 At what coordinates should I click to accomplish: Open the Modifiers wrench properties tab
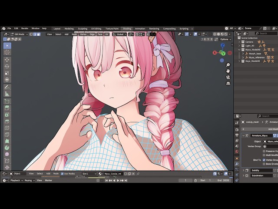click(x=237, y=164)
